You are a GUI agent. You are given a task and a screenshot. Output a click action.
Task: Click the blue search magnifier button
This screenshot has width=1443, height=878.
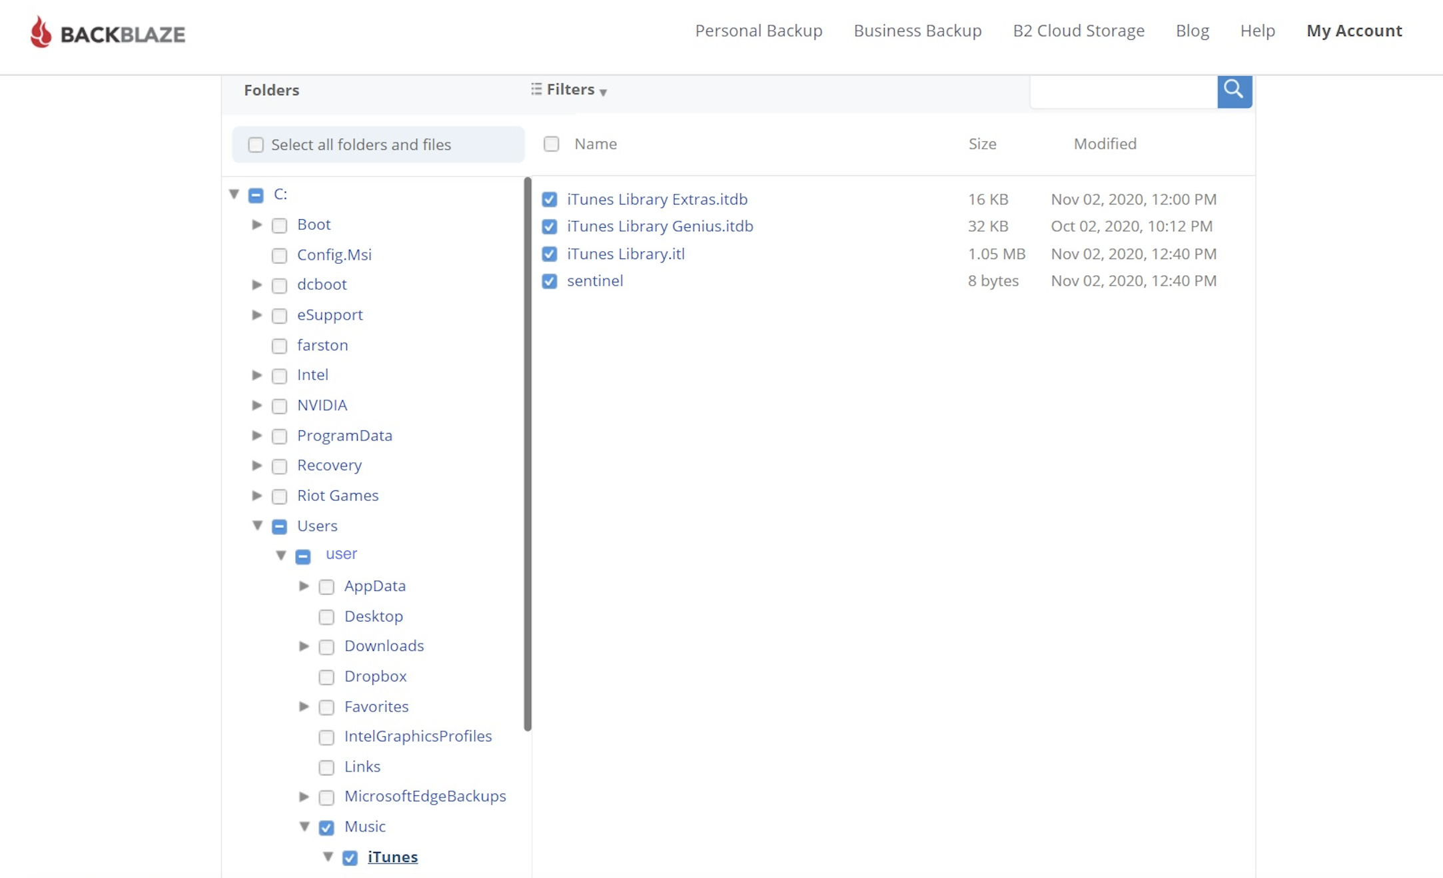[x=1234, y=91]
